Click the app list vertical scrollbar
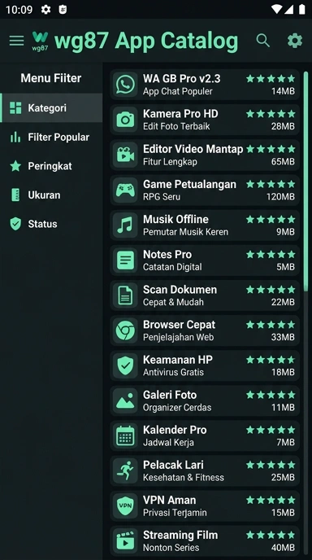This screenshot has width=312, height=560. coord(306,182)
